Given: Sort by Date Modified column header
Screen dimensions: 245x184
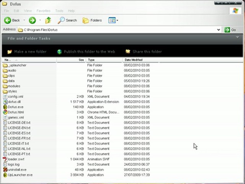Looking at the screenshot, I should click(x=141, y=60).
